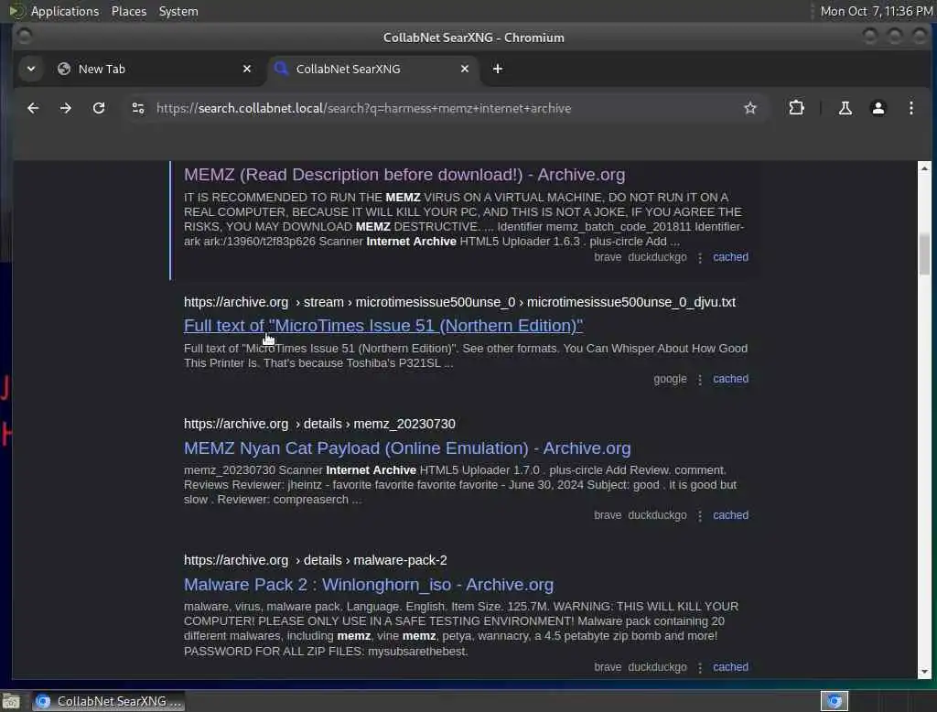Open CollabNet SearXNG taskbar window button
The width and height of the screenshot is (937, 712).
pos(109,701)
